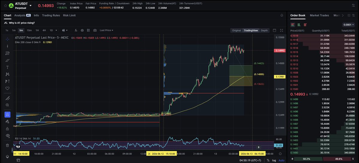This screenshot has height=163, width=359.
Task: Click the TradingView logo on chart
Action: point(18,147)
